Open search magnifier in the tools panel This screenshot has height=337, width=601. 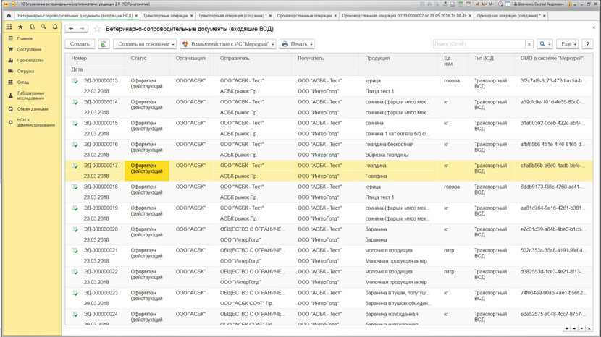[43, 27]
